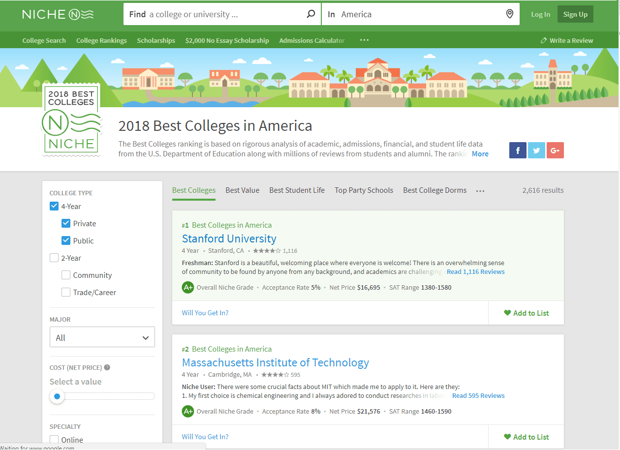Click the 2018 Best Colleges Niche badge

tap(71, 120)
